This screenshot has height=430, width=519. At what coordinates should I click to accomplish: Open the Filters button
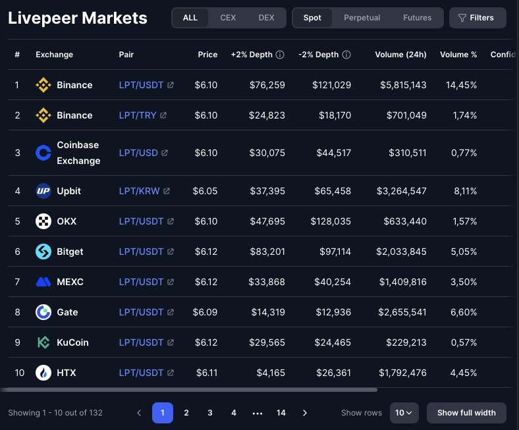pos(478,18)
